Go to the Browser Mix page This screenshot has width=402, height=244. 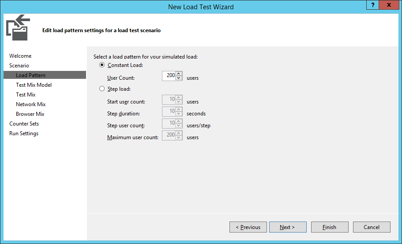pyautogui.click(x=30, y=114)
